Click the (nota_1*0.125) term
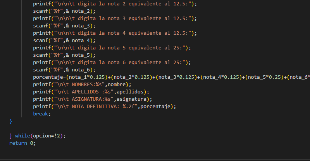The image size is (310, 161). 87,77
